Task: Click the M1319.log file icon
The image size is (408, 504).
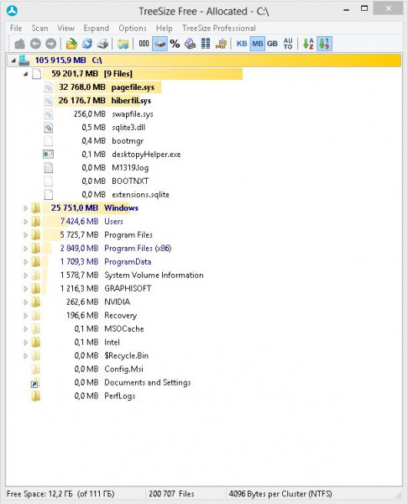Action: (49, 168)
